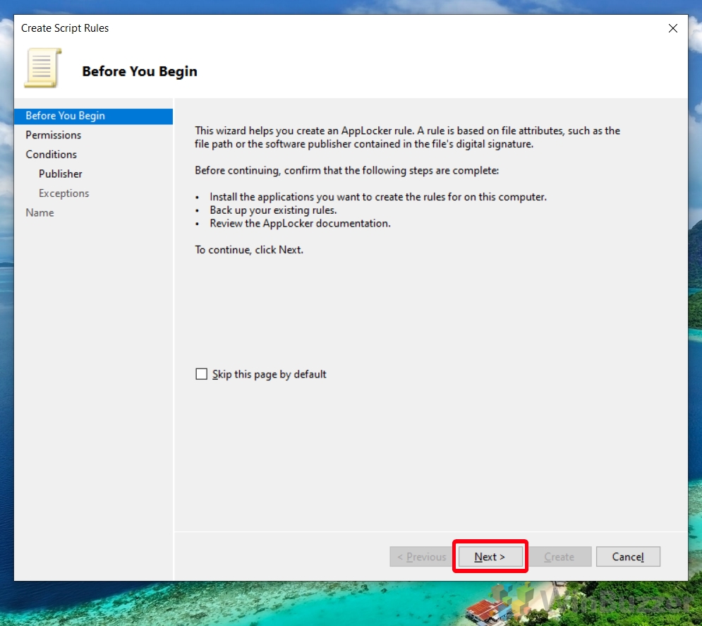Select Exceptions under Conditions
This screenshot has height=626, width=702.
(63, 193)
